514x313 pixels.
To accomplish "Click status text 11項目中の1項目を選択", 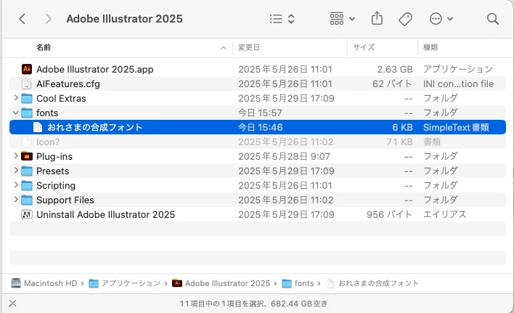I will click(x=223, y=304).
